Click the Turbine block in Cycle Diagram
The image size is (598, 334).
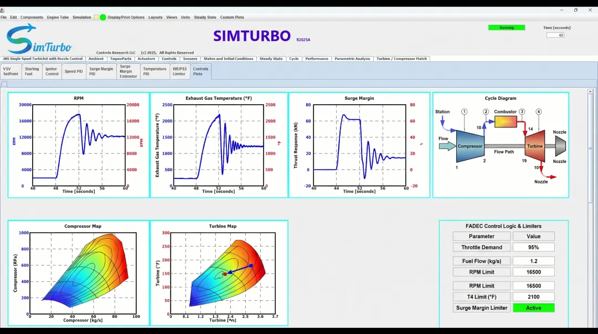(535, 146)
